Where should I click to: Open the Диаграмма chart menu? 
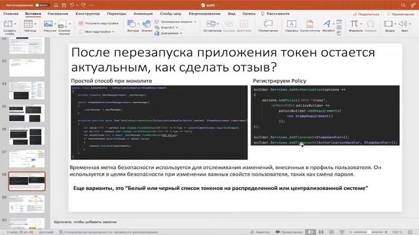[168, 33]
